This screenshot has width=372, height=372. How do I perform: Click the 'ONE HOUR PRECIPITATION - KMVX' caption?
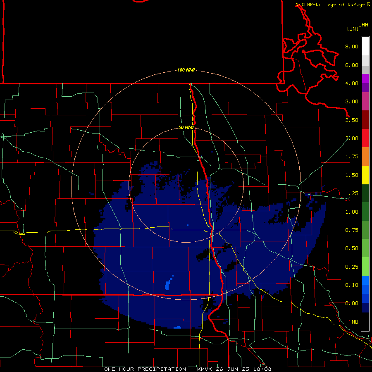pyautogui.click(x=159, y=369)
